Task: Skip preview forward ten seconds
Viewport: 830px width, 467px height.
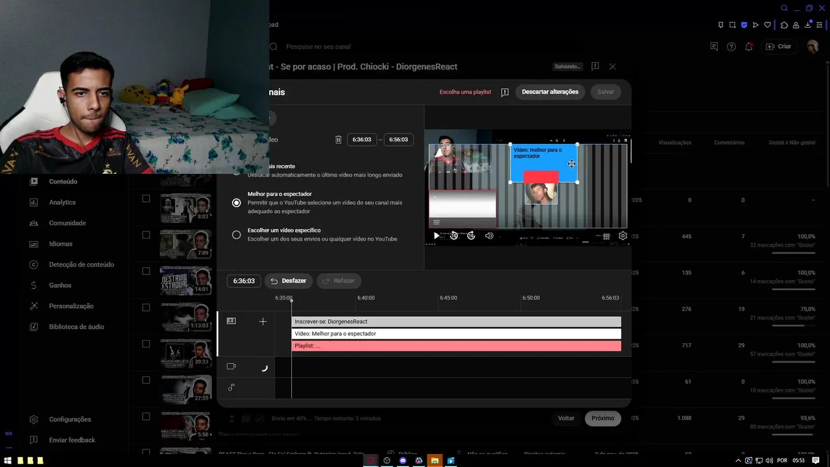Action: point(471,236)
